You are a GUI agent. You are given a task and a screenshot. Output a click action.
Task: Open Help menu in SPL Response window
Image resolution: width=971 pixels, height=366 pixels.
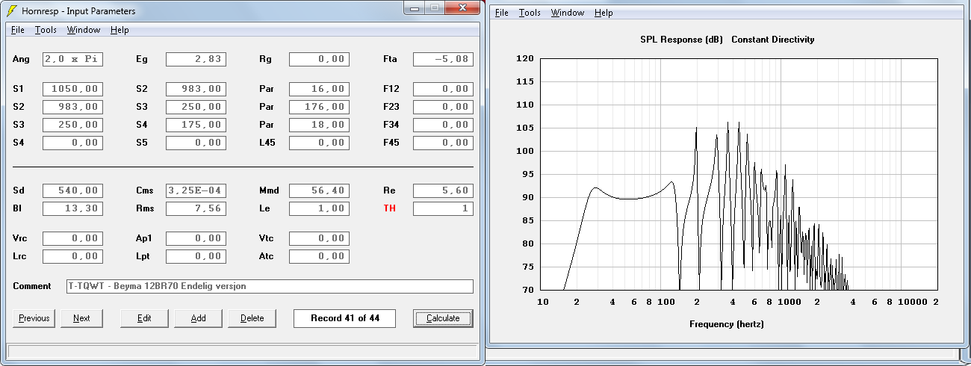(x=604, y=13)
